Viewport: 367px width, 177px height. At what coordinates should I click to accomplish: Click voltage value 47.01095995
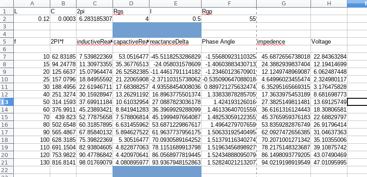pos(329,162)
